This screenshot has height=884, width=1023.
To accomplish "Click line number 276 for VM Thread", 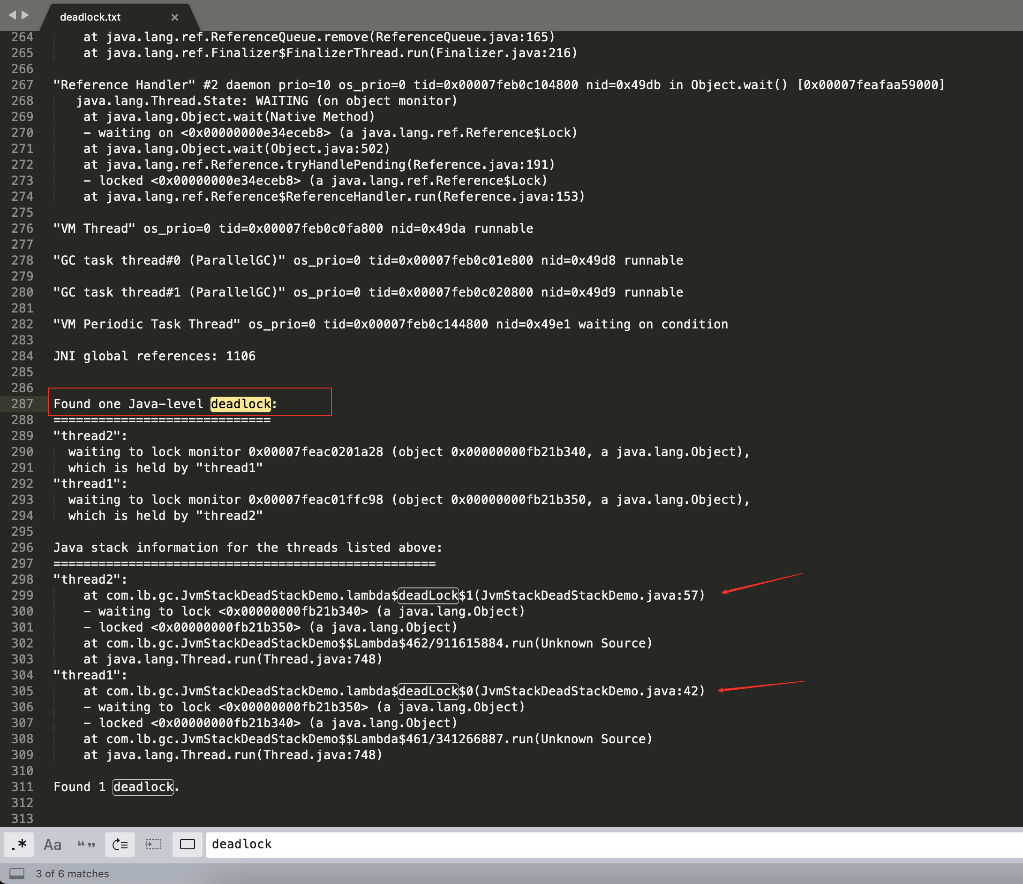I will [x=22, y=229].
